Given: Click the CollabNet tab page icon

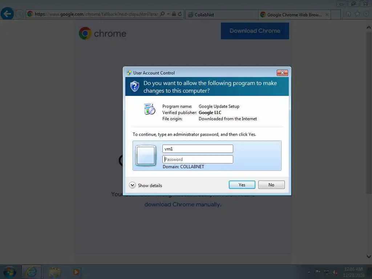Looking at the screenshot, I should click(190, 15).
